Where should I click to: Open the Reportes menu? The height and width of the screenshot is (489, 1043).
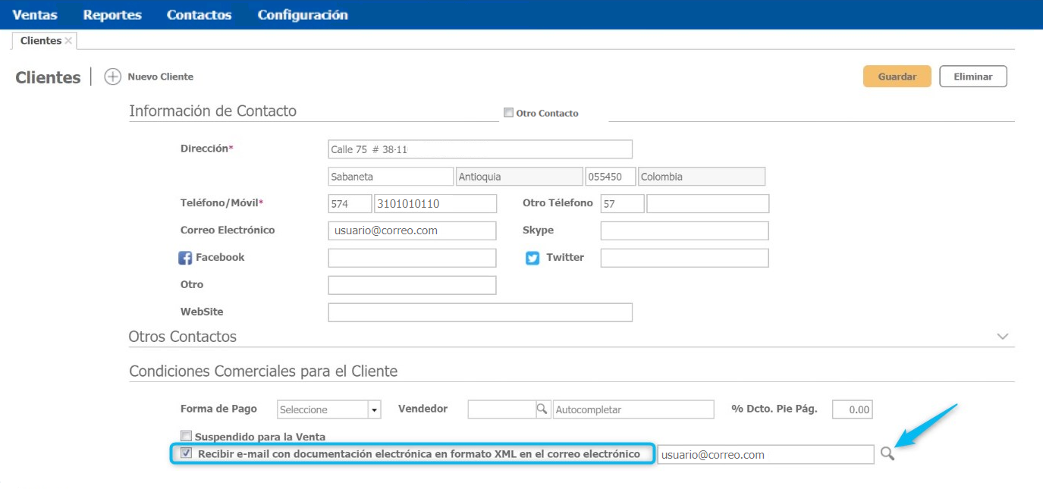pyautogui.click(x=112, y=15)
